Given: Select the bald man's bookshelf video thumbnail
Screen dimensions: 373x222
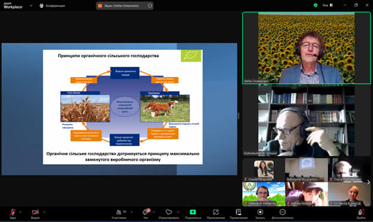Looking at the screenshot, I should pyautogui.click(x=307, y=121).
